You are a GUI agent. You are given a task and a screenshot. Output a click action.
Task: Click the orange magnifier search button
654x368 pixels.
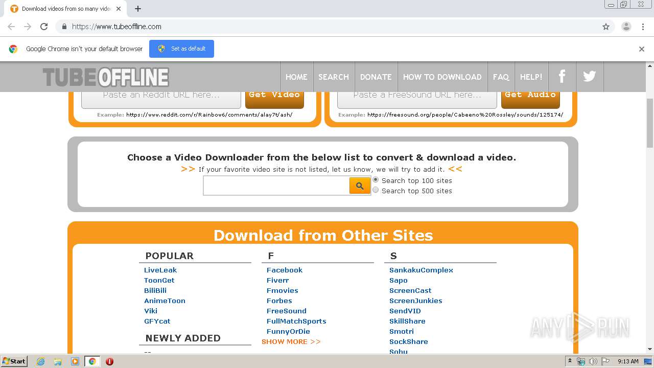click(x=360, y=186)
